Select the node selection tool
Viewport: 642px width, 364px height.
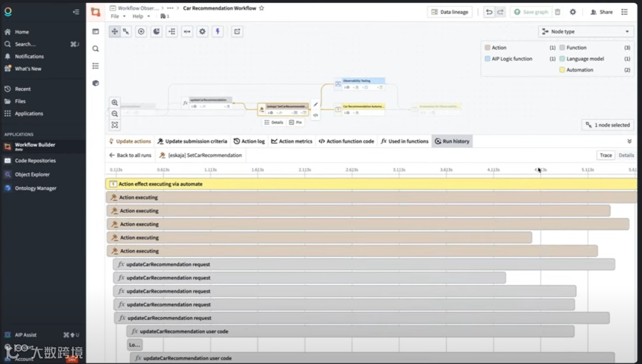125,32
